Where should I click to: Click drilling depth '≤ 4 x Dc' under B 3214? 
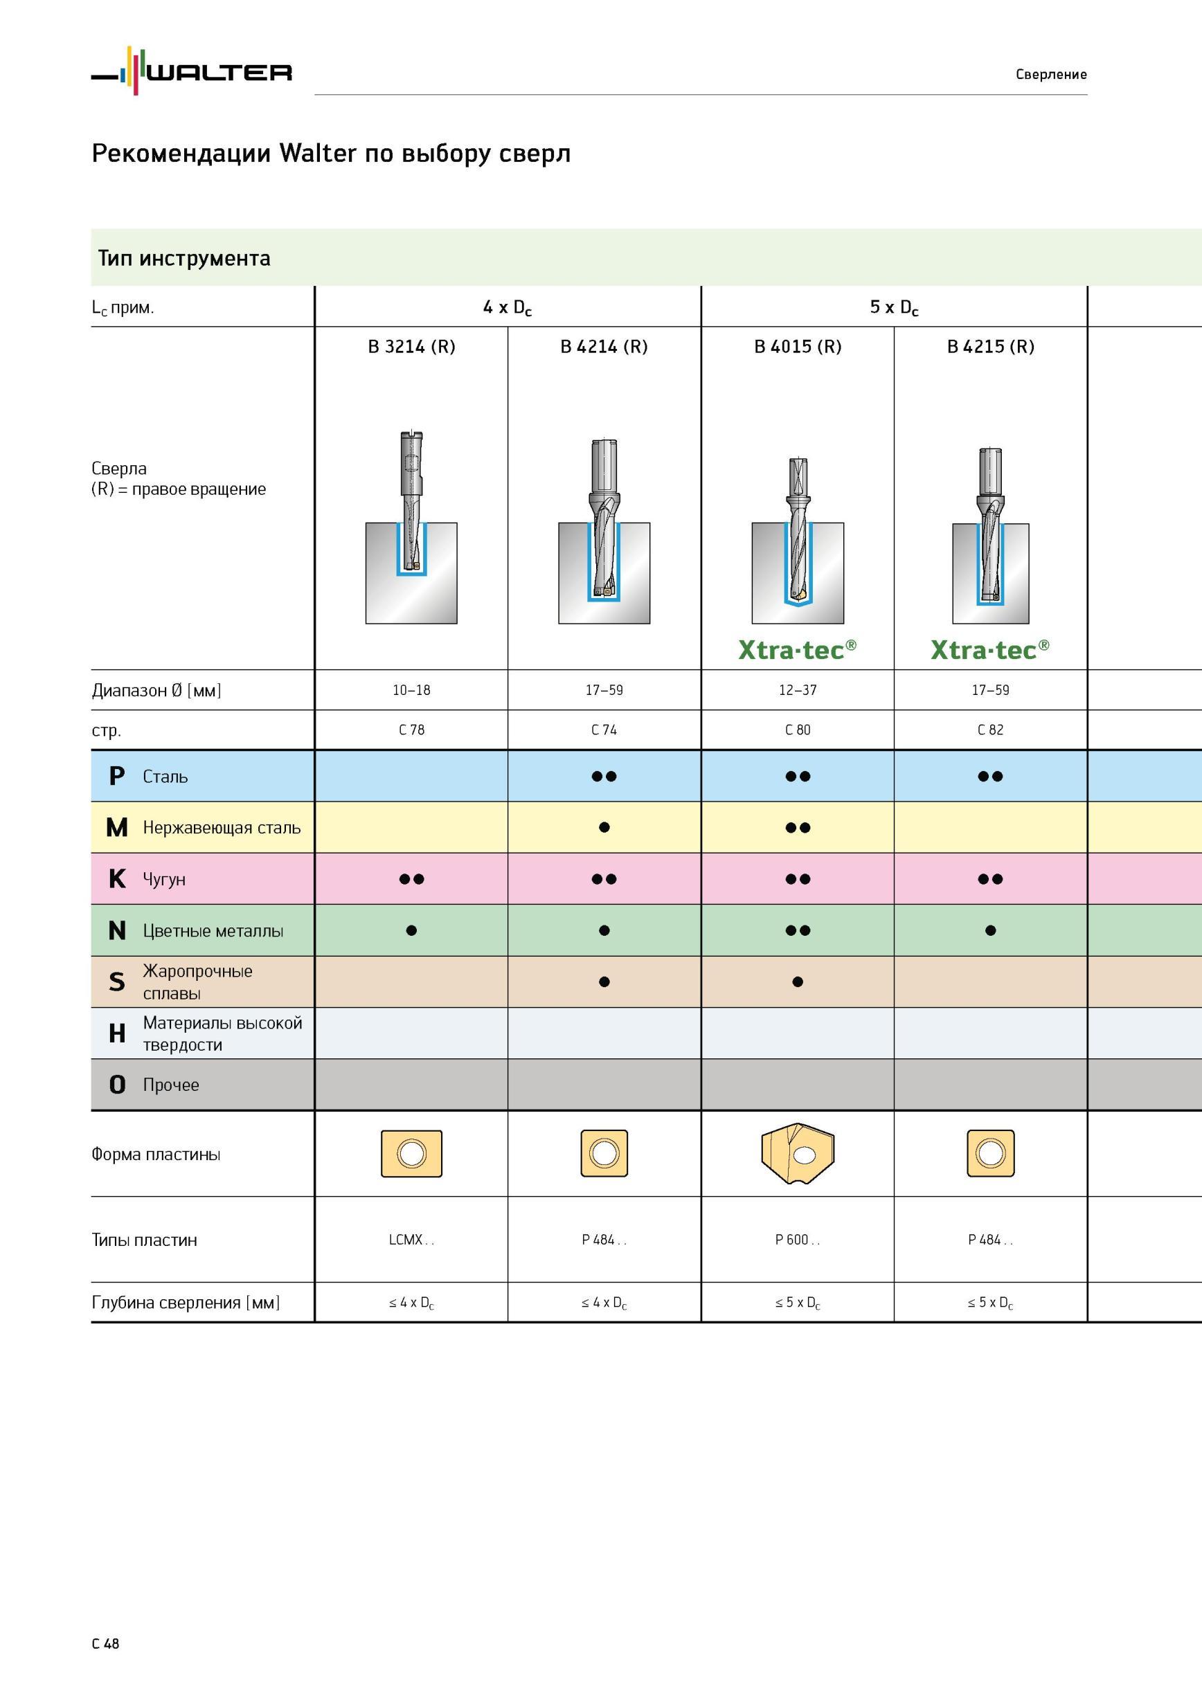412,1303
